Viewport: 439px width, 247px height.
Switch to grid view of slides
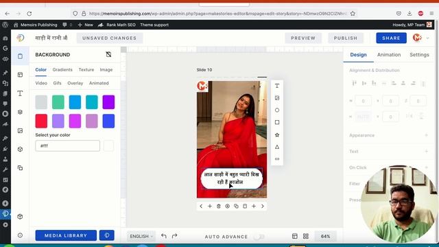(x=306, y=236)
